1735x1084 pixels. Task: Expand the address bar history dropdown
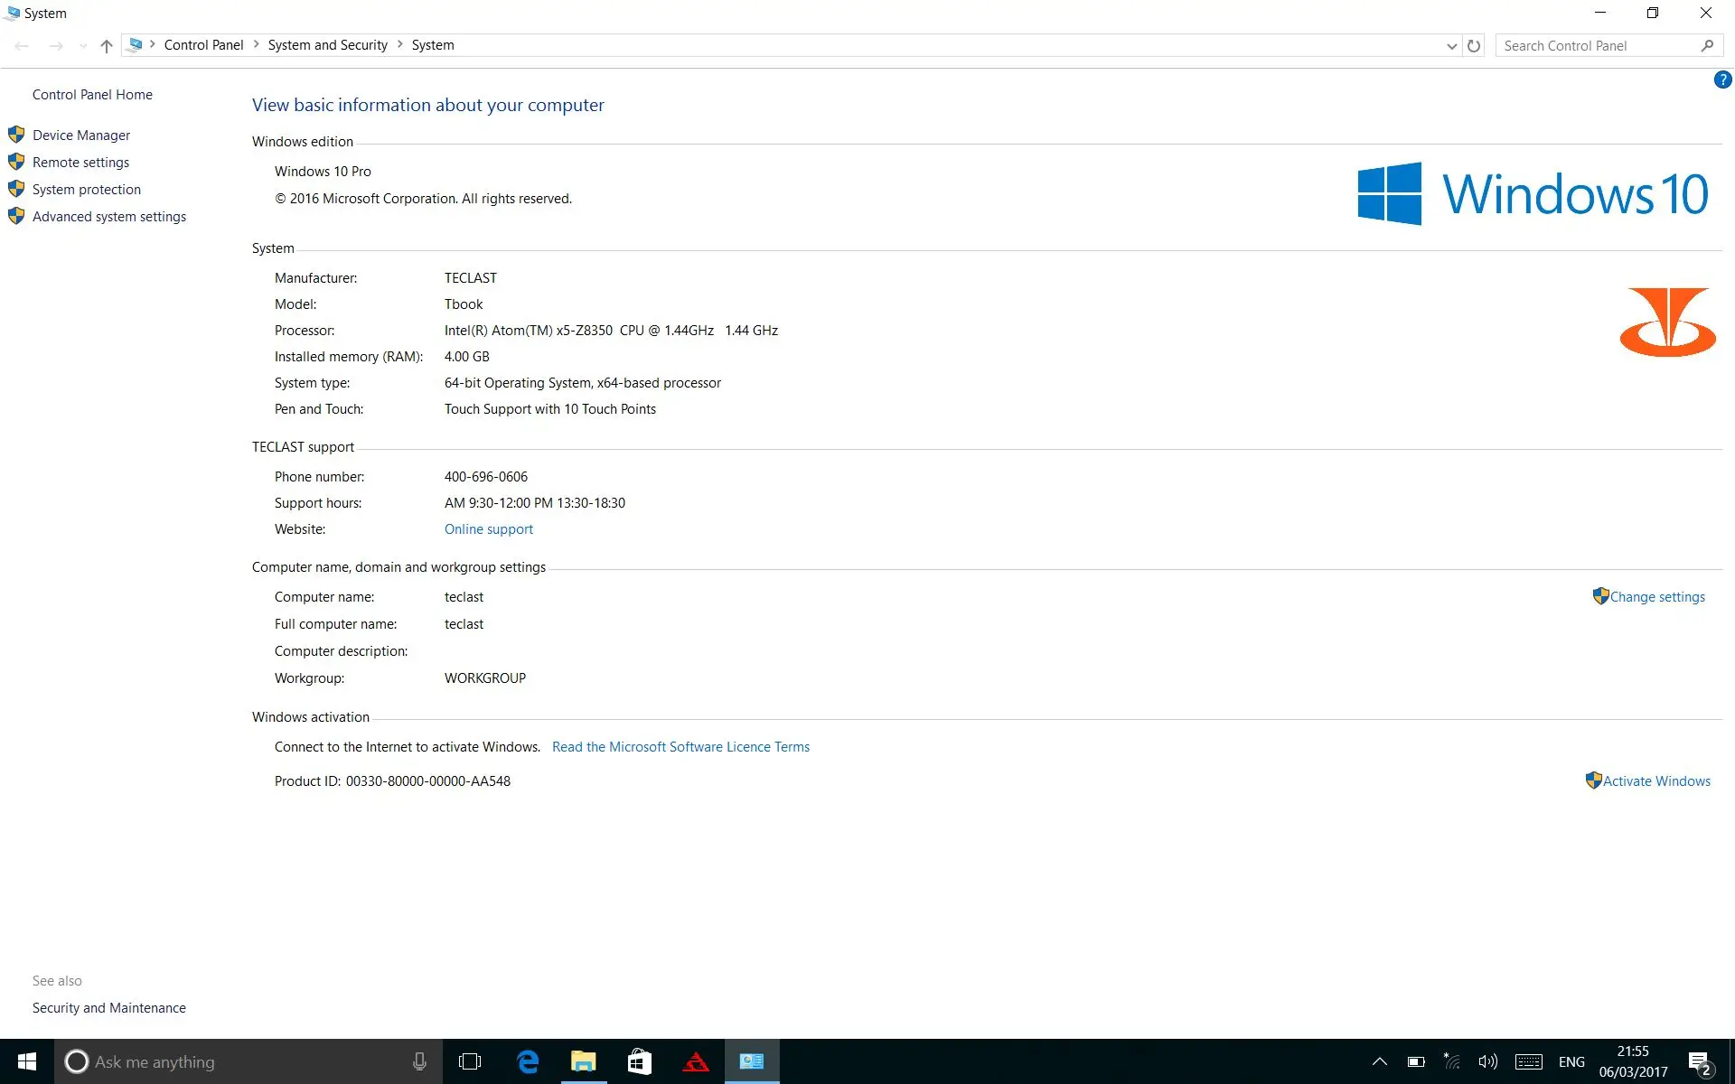pos(1451,46)
